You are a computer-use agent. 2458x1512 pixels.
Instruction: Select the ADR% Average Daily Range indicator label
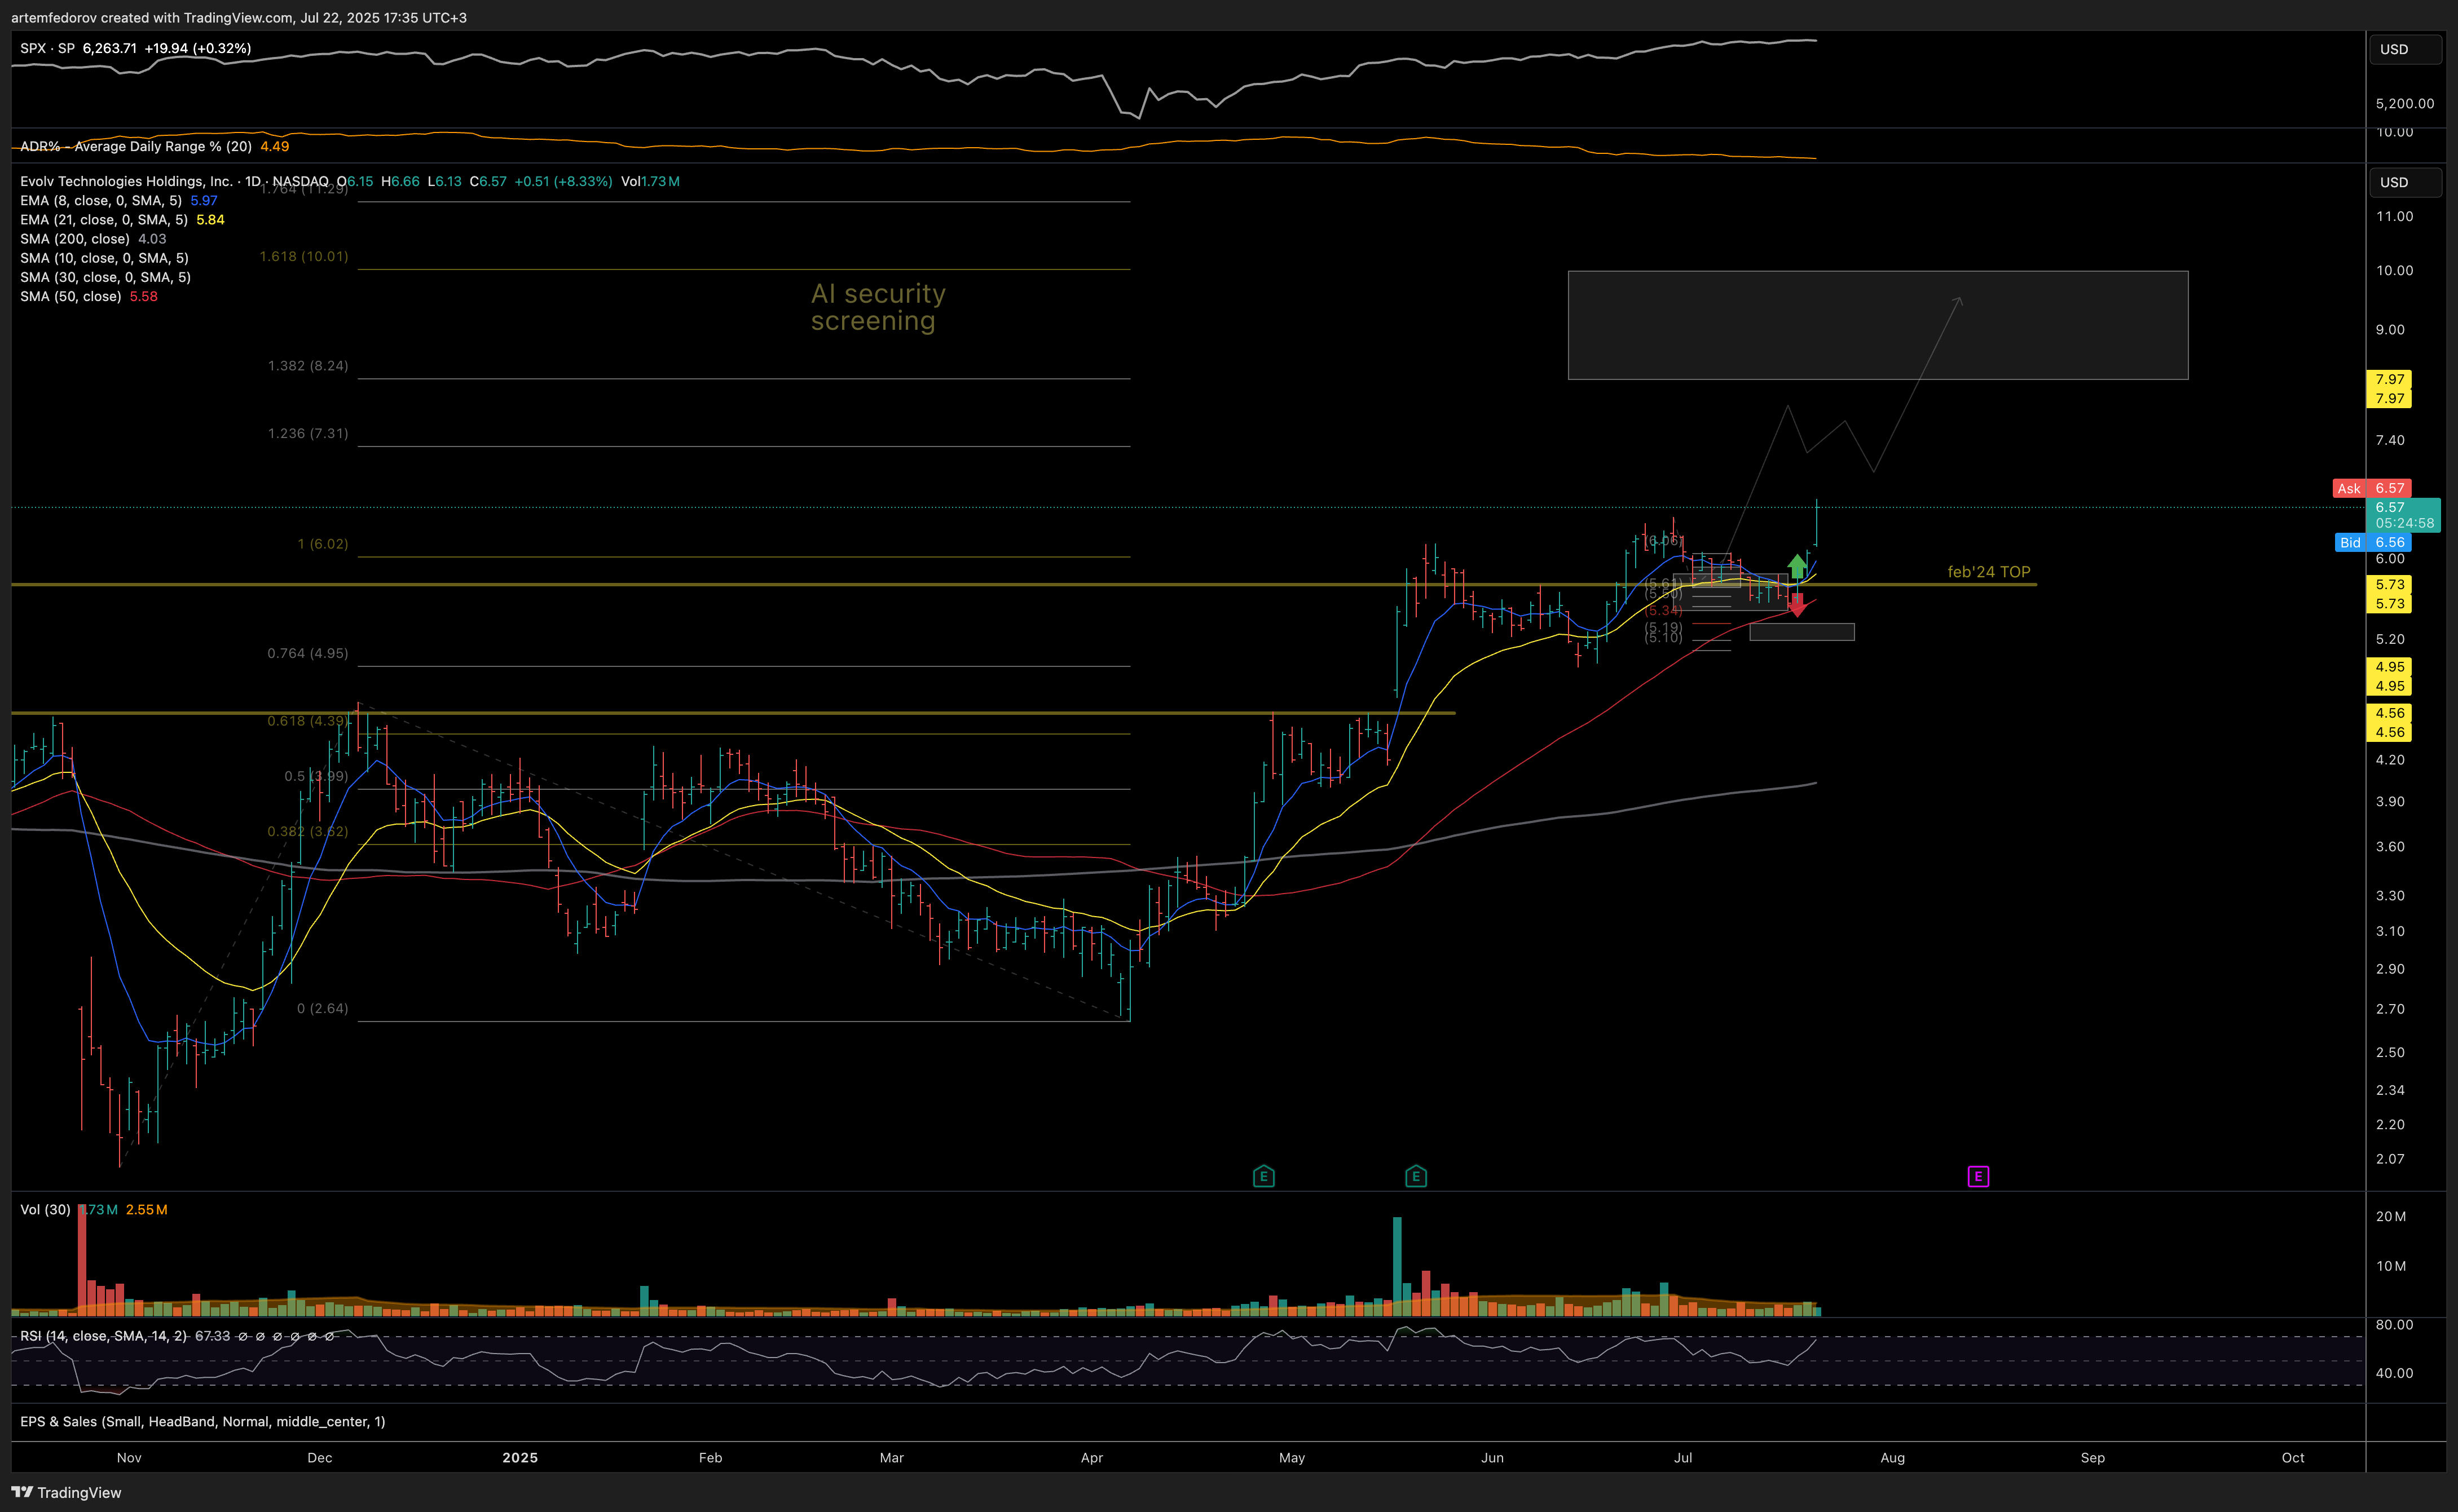[x=136, y=146]
